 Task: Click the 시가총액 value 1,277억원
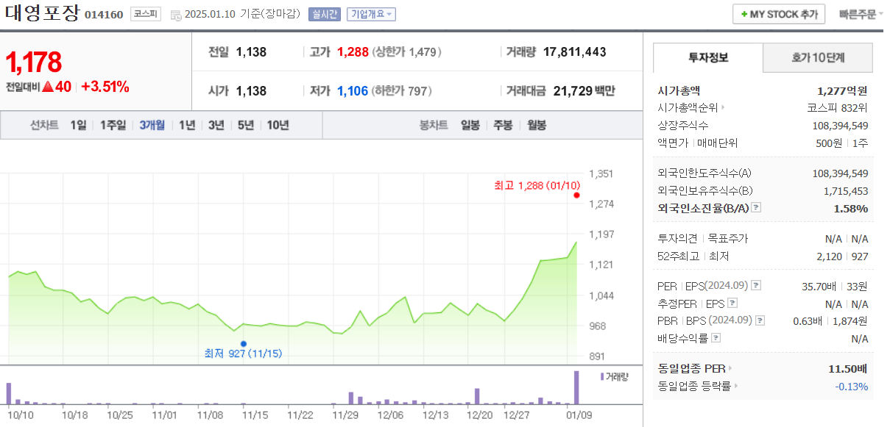842,90
